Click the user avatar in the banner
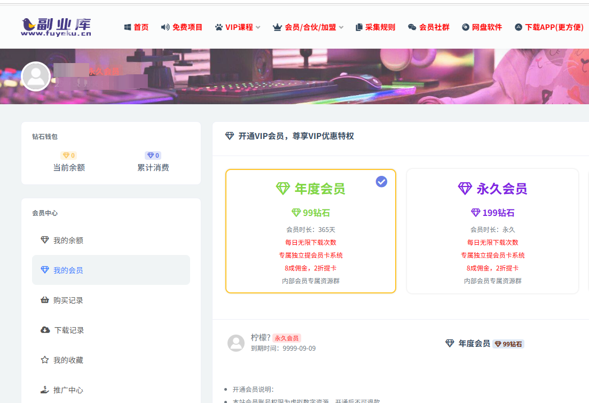Viewport: 589px width, 403px height. (x=36, y=76)
